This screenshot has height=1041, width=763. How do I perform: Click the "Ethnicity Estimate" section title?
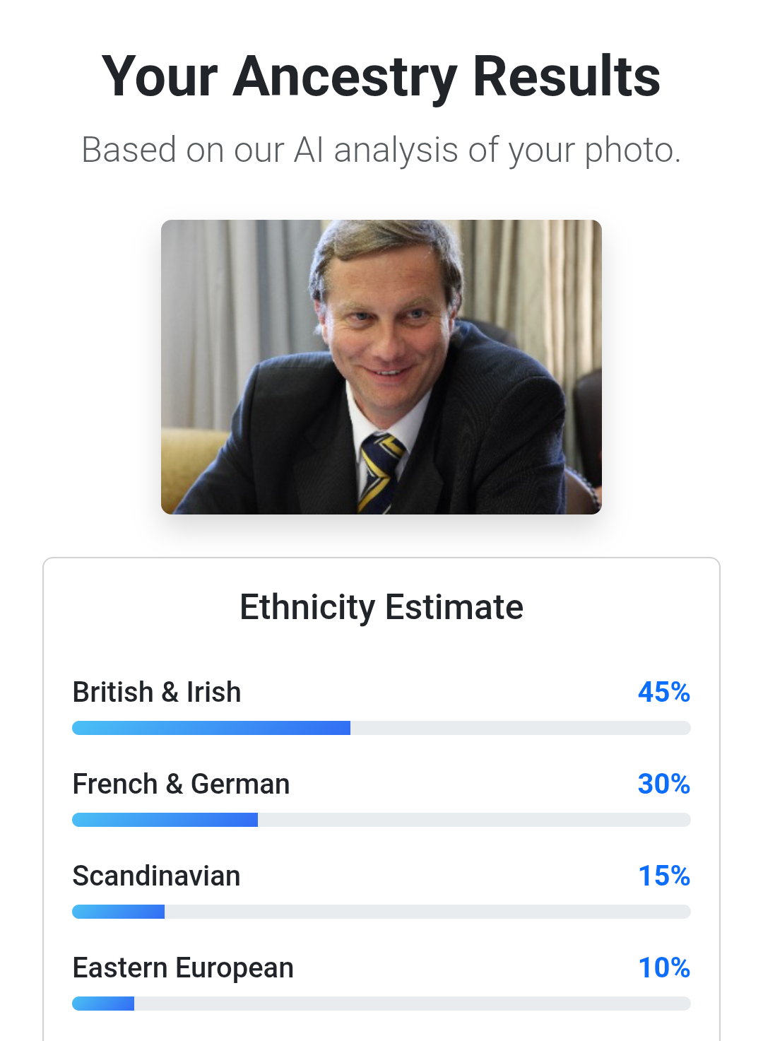(x=381, y=607)
